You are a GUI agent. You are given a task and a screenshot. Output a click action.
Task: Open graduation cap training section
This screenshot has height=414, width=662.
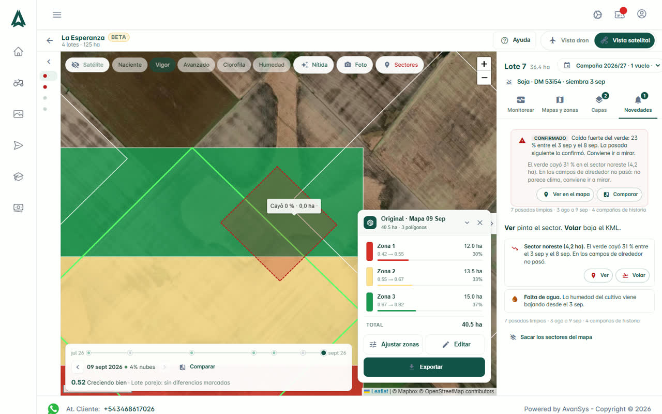pos(18,177)
